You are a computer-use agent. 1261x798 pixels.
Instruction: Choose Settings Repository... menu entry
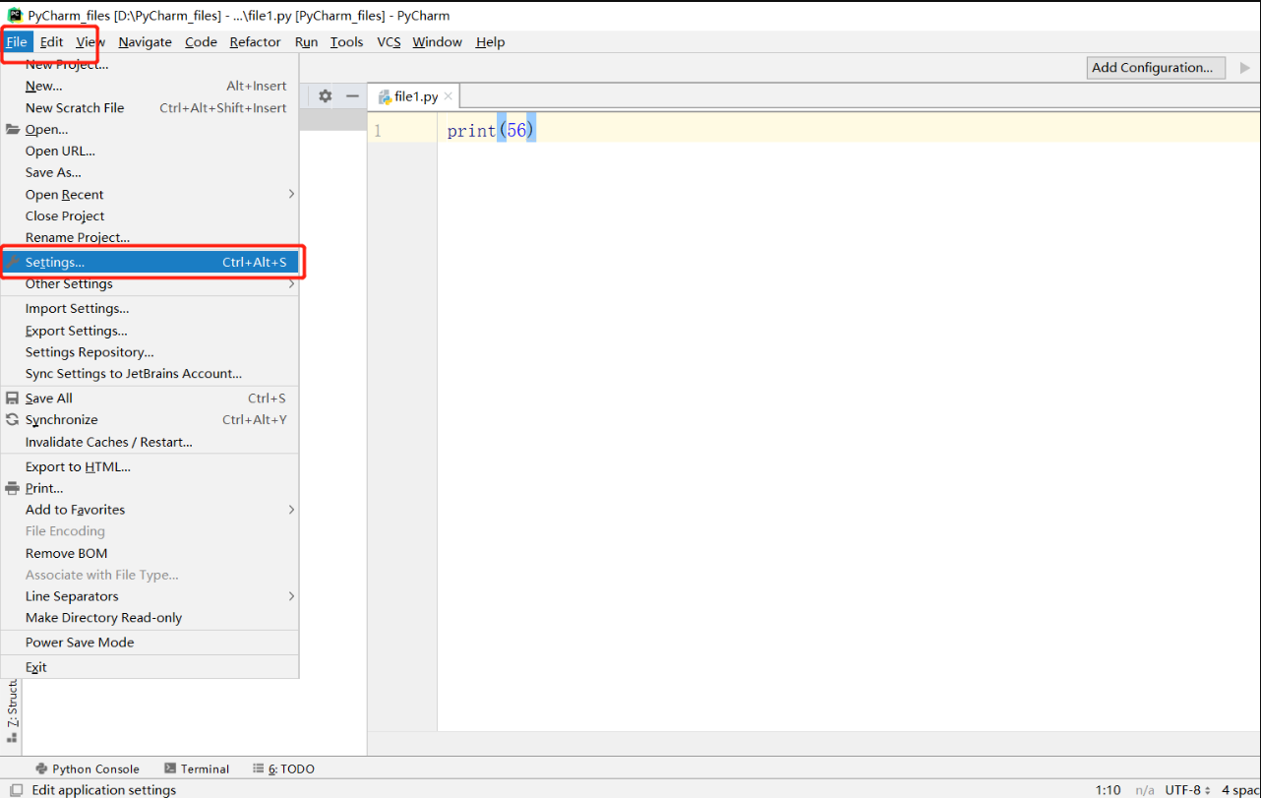point(150,351)
